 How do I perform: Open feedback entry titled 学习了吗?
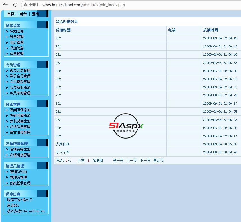62,152
